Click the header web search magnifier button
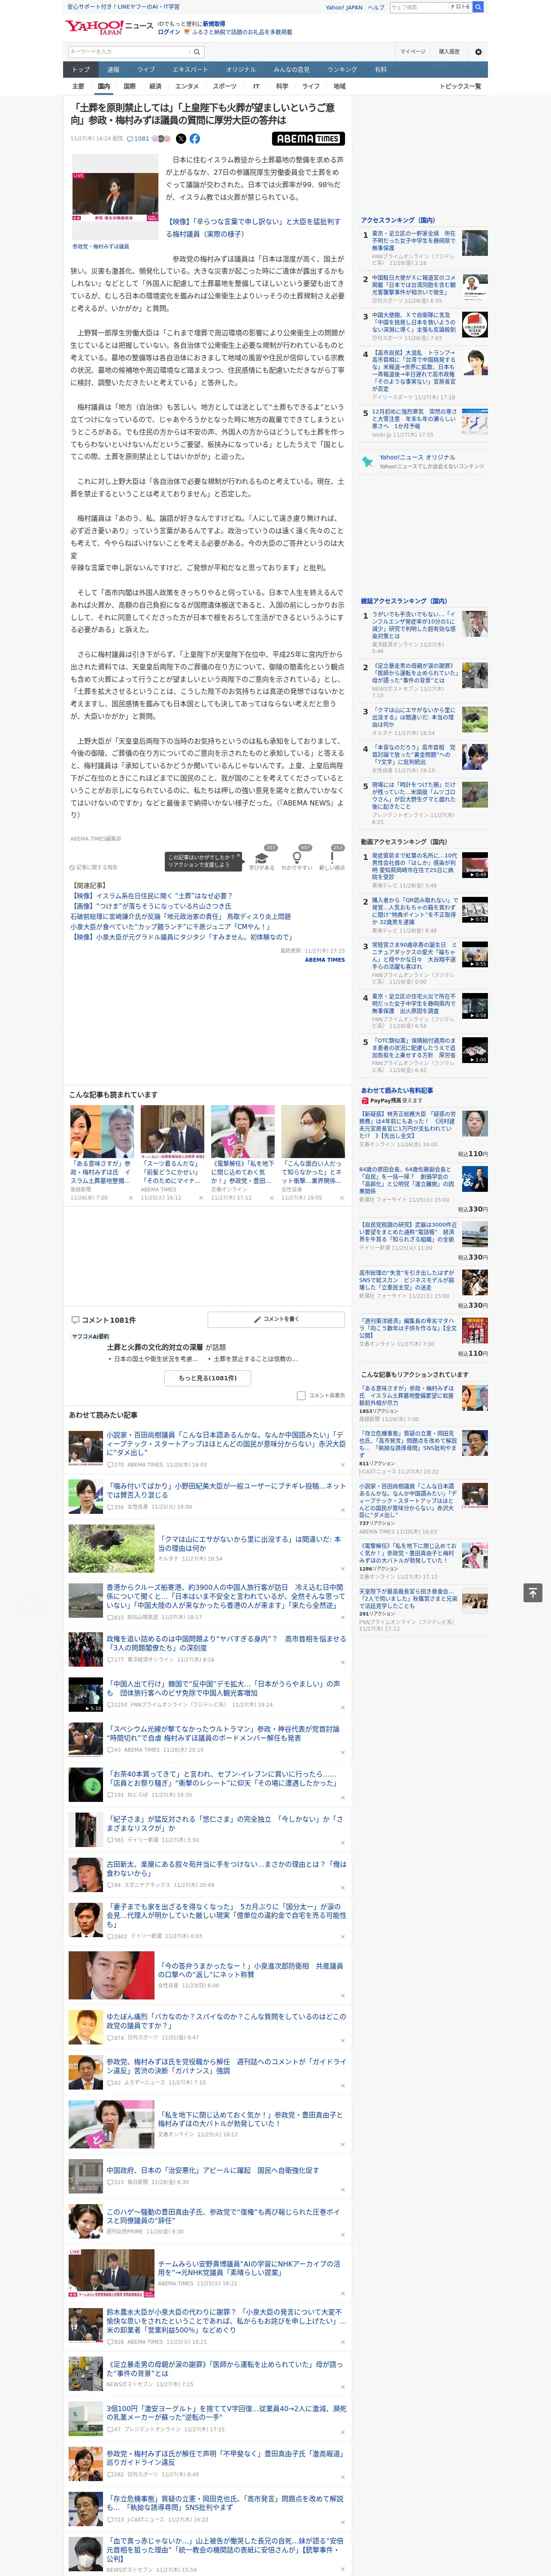Image resolution: width=551 pixels, height=2576 pixels. (x=479, y=7)
